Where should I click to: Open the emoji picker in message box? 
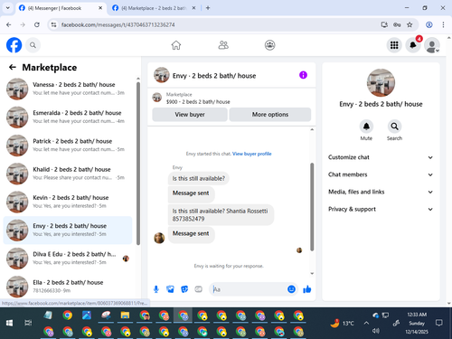[291, 289]
